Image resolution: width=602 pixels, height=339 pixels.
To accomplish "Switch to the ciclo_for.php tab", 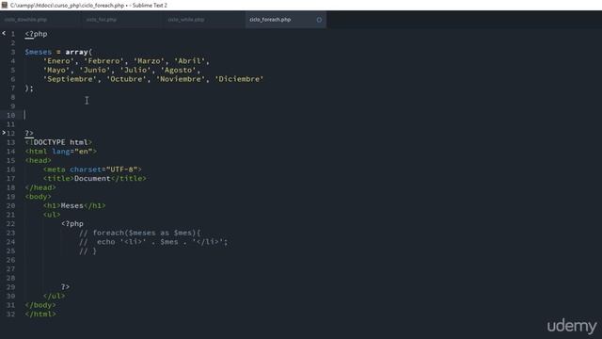I will coord(102,20).
